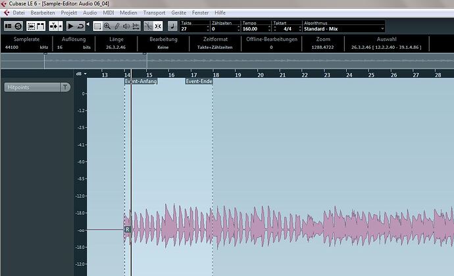The height and width of the screenshot is (276, 454).
Task: Open the Bearbeiten menu
Action: [x=43, y=13]
